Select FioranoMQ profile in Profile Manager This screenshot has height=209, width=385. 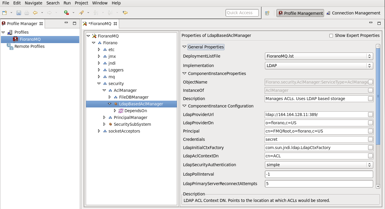[x=40, y=39]
